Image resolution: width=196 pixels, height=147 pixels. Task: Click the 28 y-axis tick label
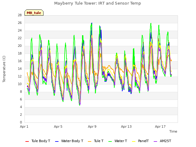pyautogui.click(x=20, y=15)
